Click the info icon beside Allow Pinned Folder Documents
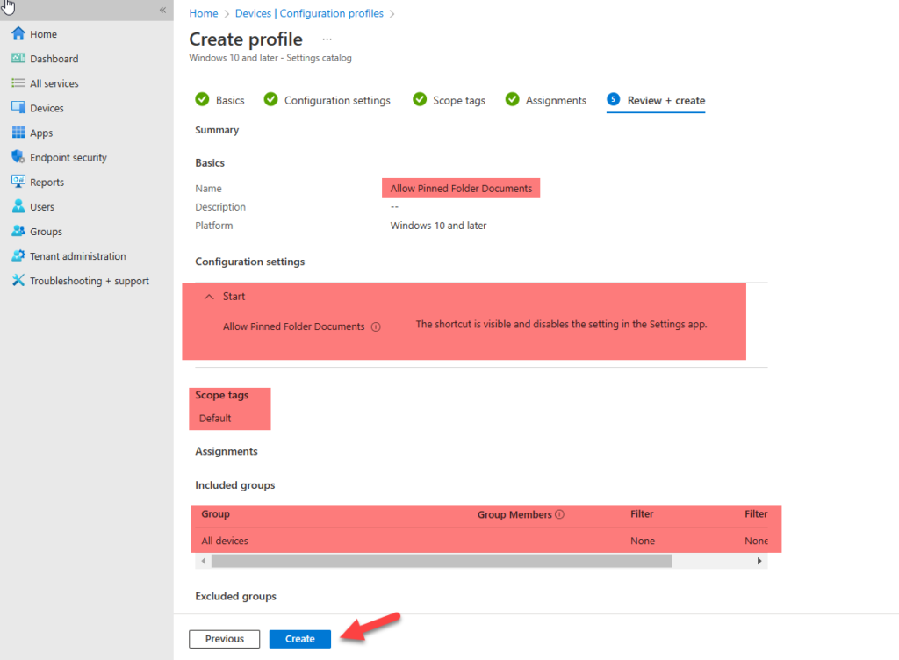The width and height of the screenshot is (899, 660). (377, 326)
